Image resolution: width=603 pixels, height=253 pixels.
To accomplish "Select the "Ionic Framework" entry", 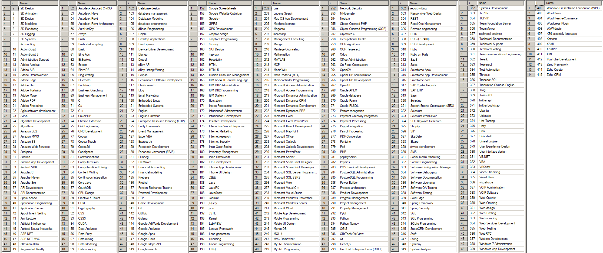I will pos(229,157).
